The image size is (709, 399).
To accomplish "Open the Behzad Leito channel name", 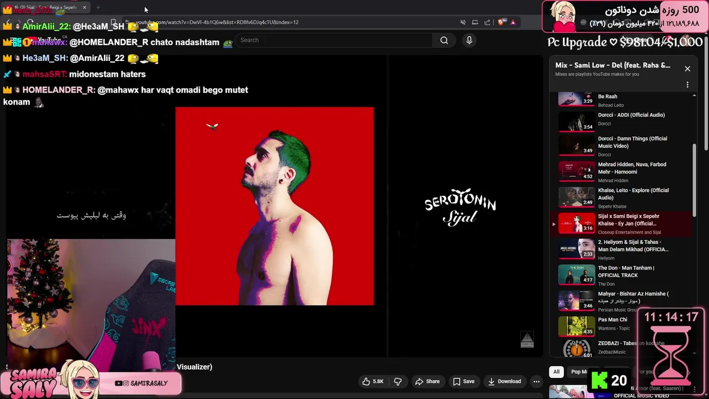I will coord(610,105).
